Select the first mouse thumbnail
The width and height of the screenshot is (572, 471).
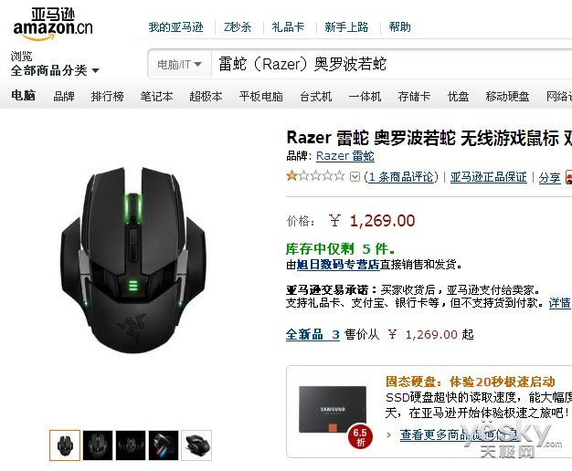[65, 445]
